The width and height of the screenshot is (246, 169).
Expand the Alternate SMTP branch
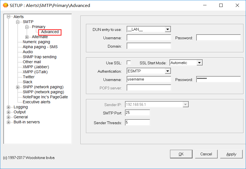pos(26,37)
